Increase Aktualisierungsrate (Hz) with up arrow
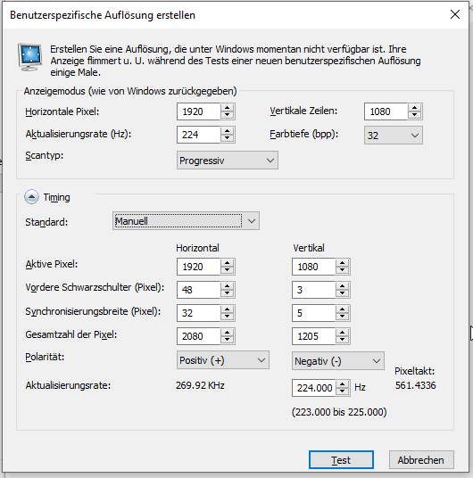 pos(227,130)
